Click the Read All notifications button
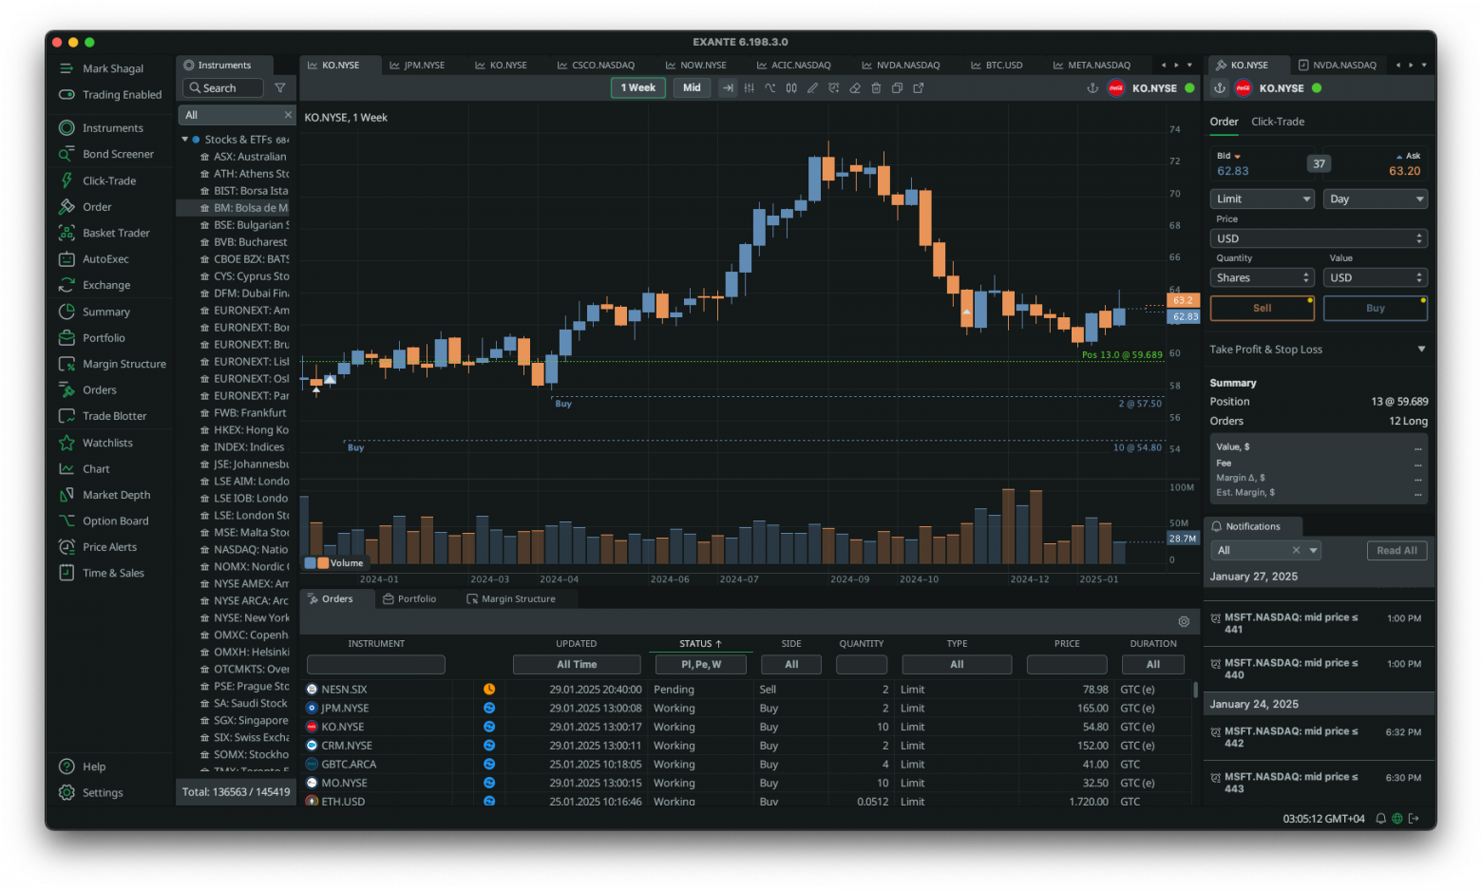Image resolution: width=1482 pixels, height=890 pixels. point(1396,550)
